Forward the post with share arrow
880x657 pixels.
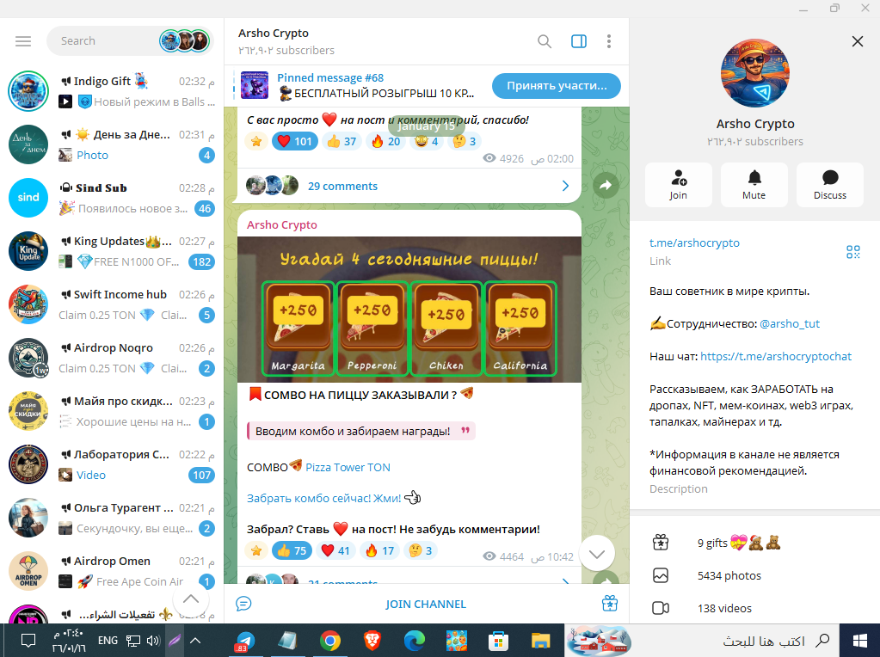point(606,185)
